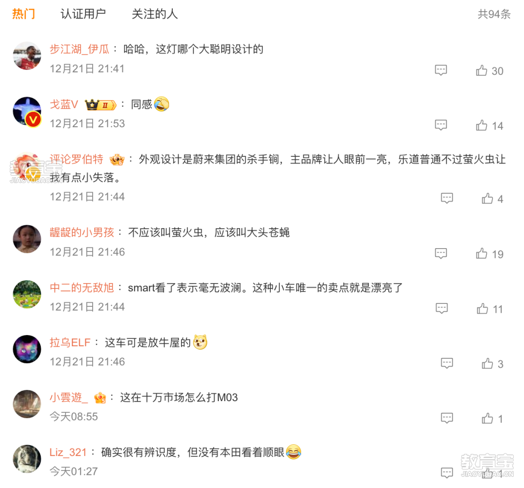Open 步江湖_伊瓜's profile via username
This screenshot has height=488, width=524.
(80, 49)
